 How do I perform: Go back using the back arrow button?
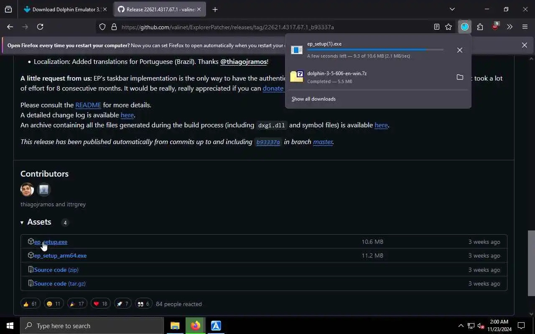click(10, 27)
